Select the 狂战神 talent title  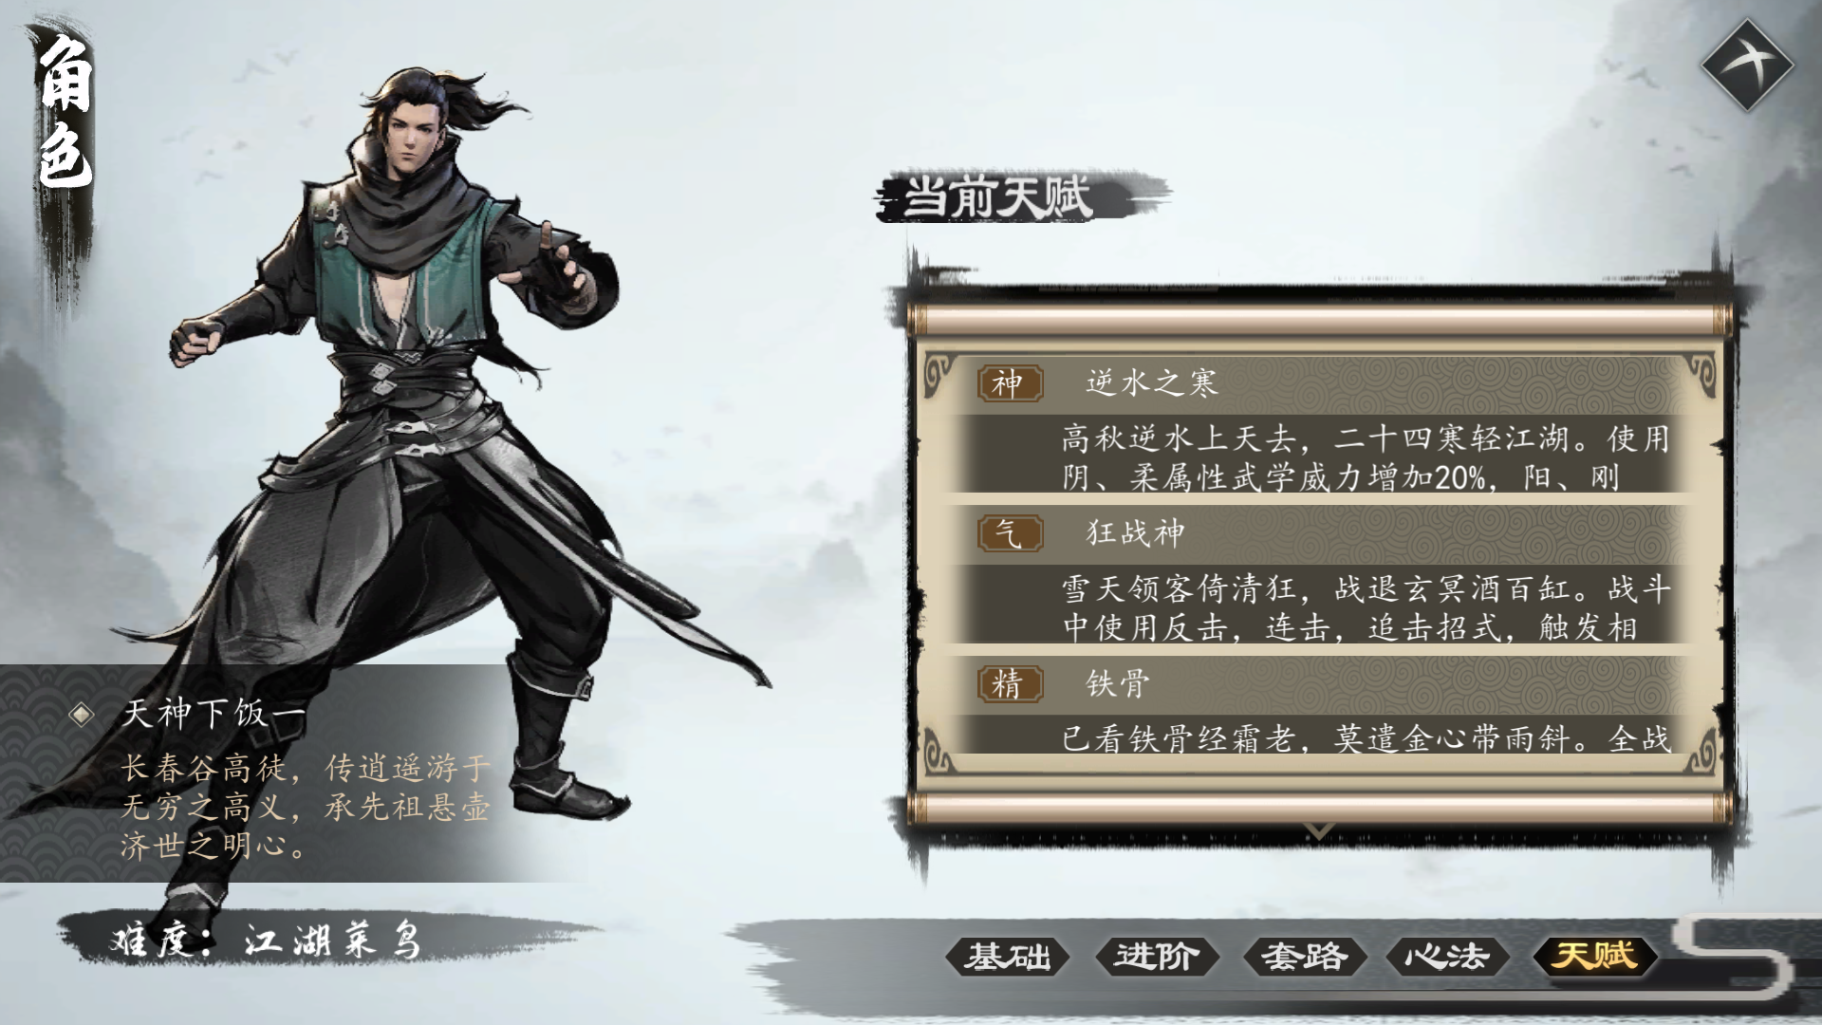click(x=1136, y=533)
